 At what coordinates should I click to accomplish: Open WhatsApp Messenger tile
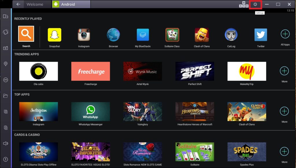point(90,112)
